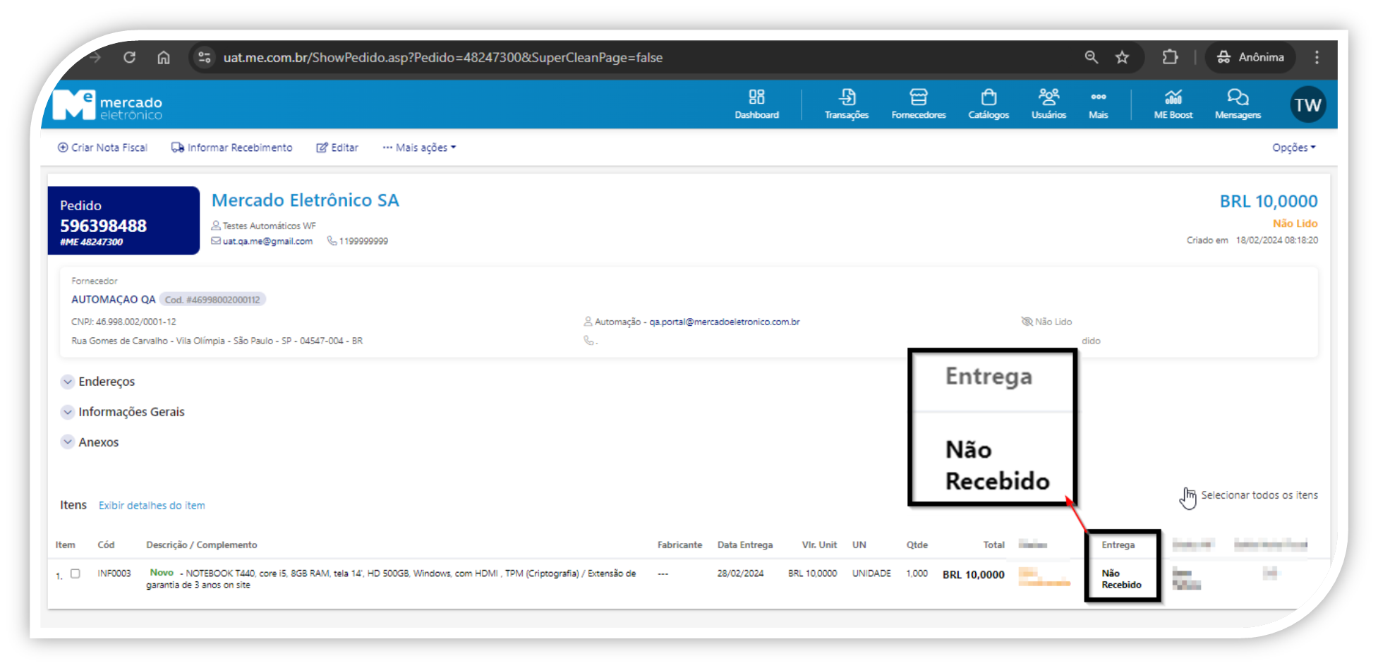Click Não Recebido status in items row
Image resolution: width=1378 pixels, height=668 pixels.
click(x=1121, y=579)
